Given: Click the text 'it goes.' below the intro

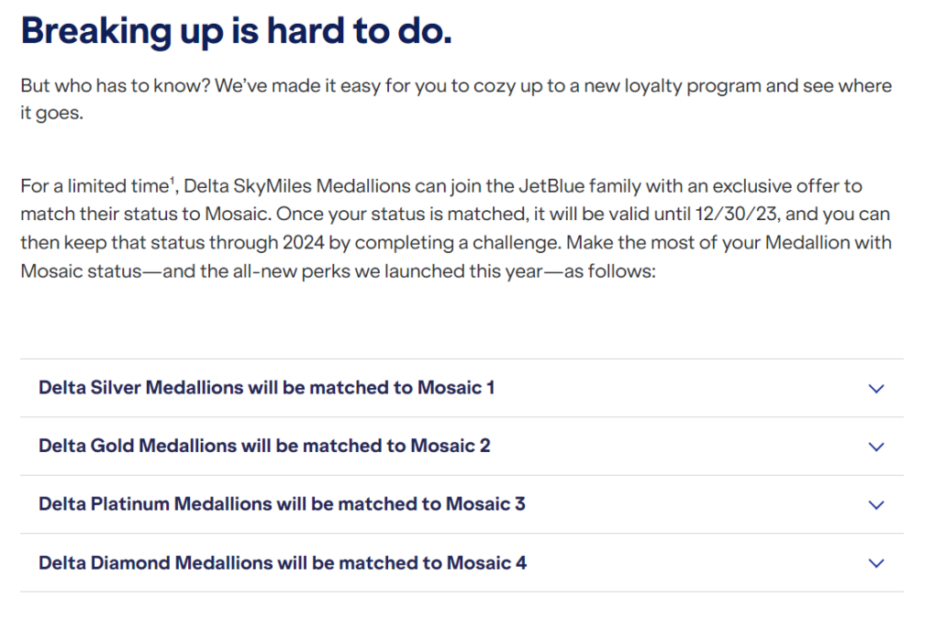Looking at the screenshot, I should click(x=52, y=112).
